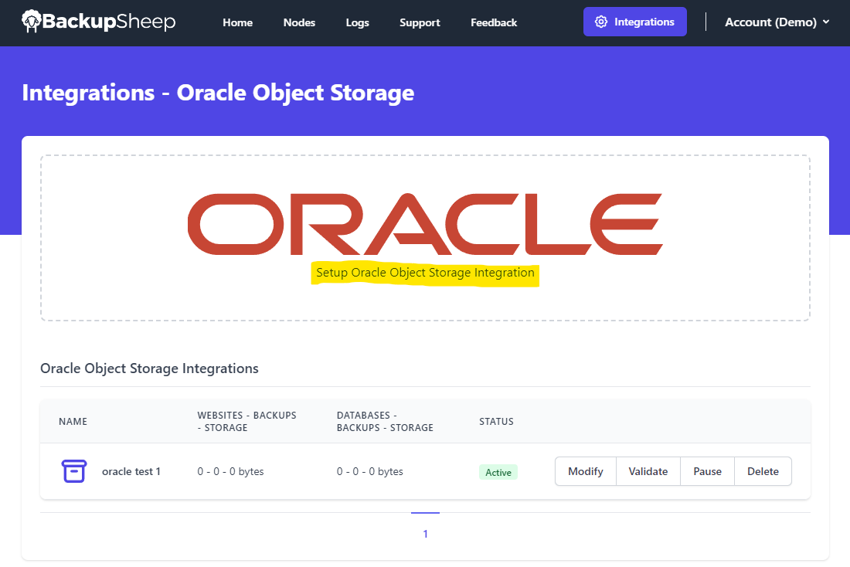850x567 pixels.
Task: Open the Feedback menu item
Action: [494, 22]
